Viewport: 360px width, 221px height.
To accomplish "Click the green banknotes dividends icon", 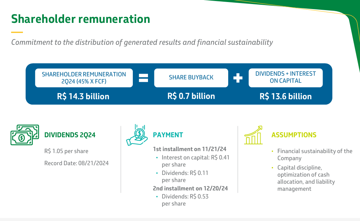I will tap(25, 135).
